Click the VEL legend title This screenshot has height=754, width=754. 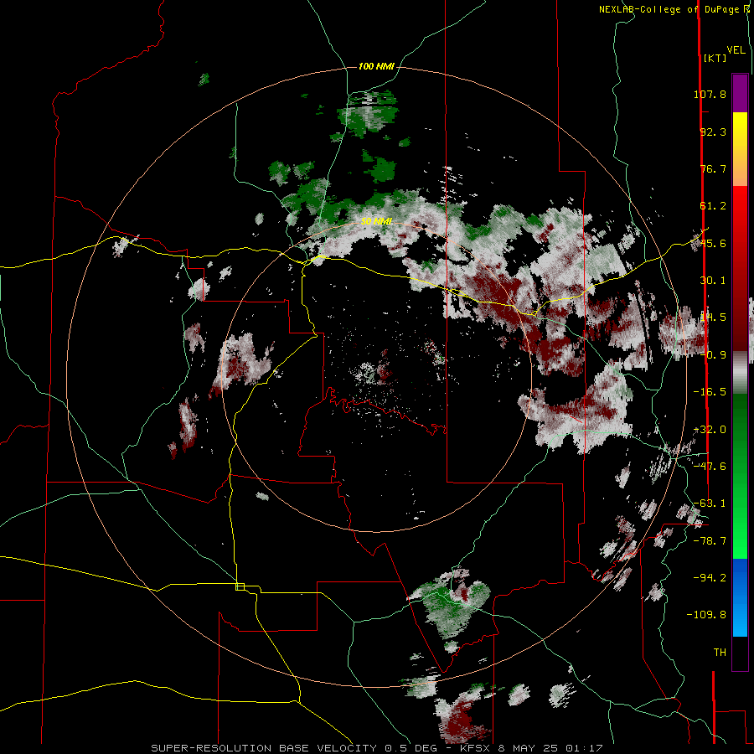click(736, 50)
